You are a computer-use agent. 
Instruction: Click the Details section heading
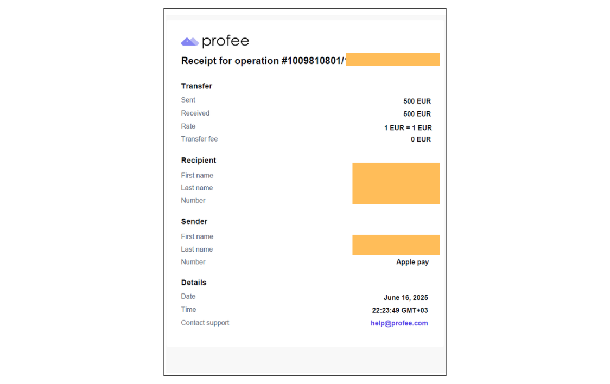[x=194, y=283]
